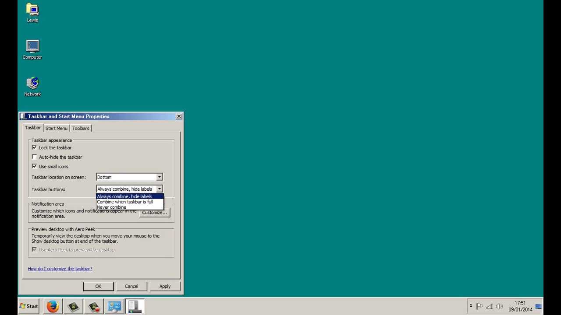The image size is (561, 315).
Task: Switch to the Toolbars tab
Action: (81, 128)
